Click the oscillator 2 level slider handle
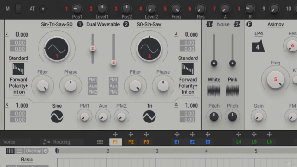 click(x=113, y=63)
